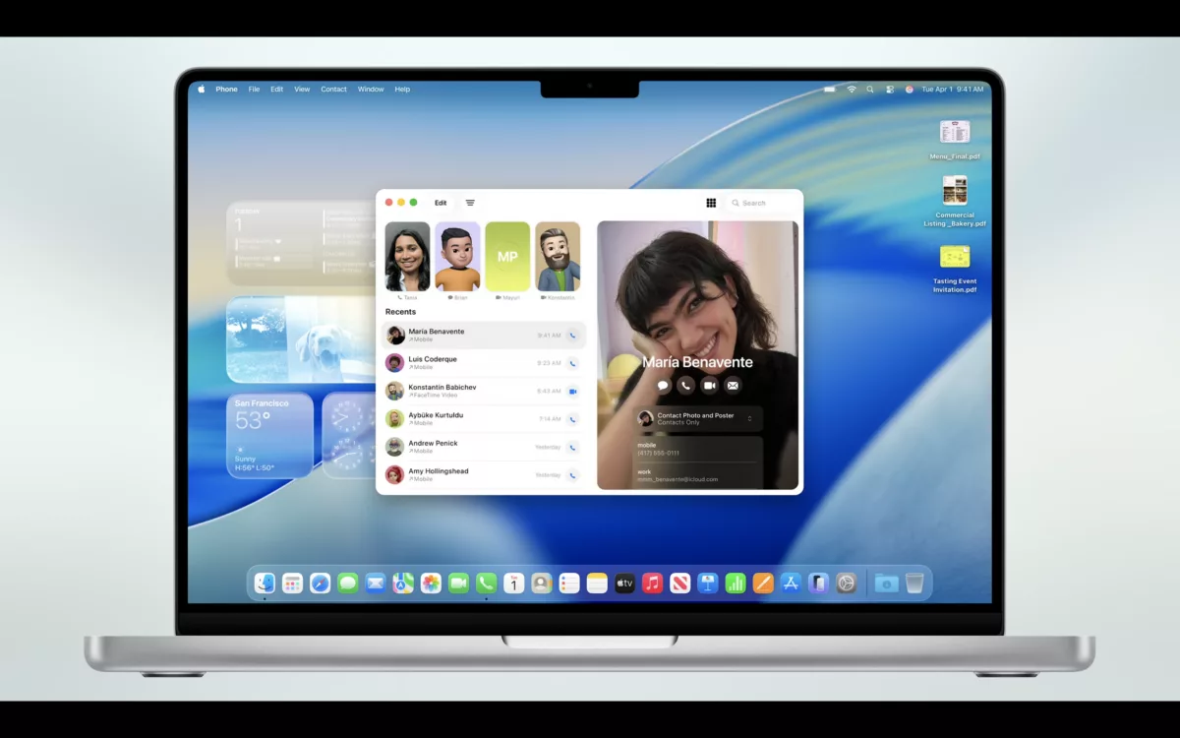Open iPhone Mirroring from the Dock
1180x738 pixels.
[x=818, y=584]
